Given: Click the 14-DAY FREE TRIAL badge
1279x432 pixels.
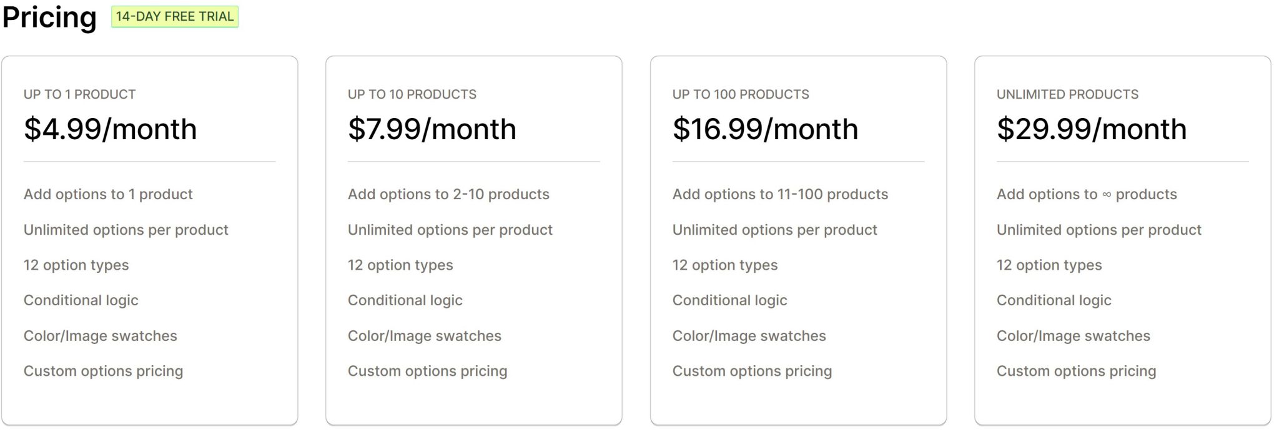Looking at the screenshot, I should pos(175,17).
